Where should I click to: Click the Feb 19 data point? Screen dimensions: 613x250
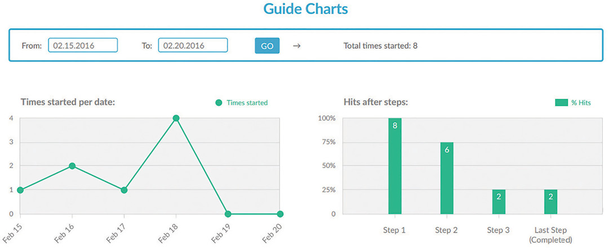click(228, 214)
